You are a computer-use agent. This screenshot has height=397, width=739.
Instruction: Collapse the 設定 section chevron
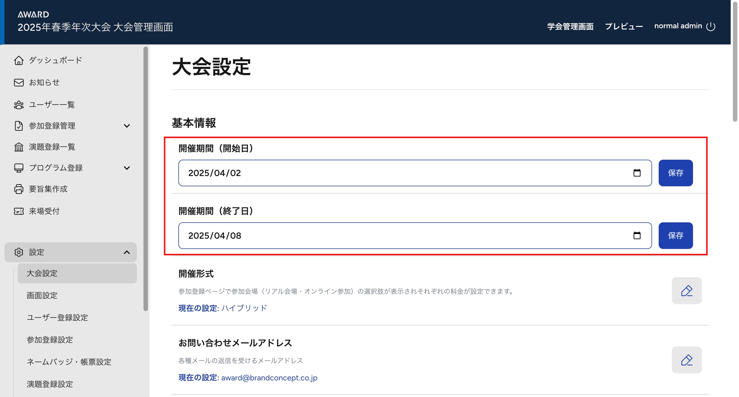[x=127, y=252]
